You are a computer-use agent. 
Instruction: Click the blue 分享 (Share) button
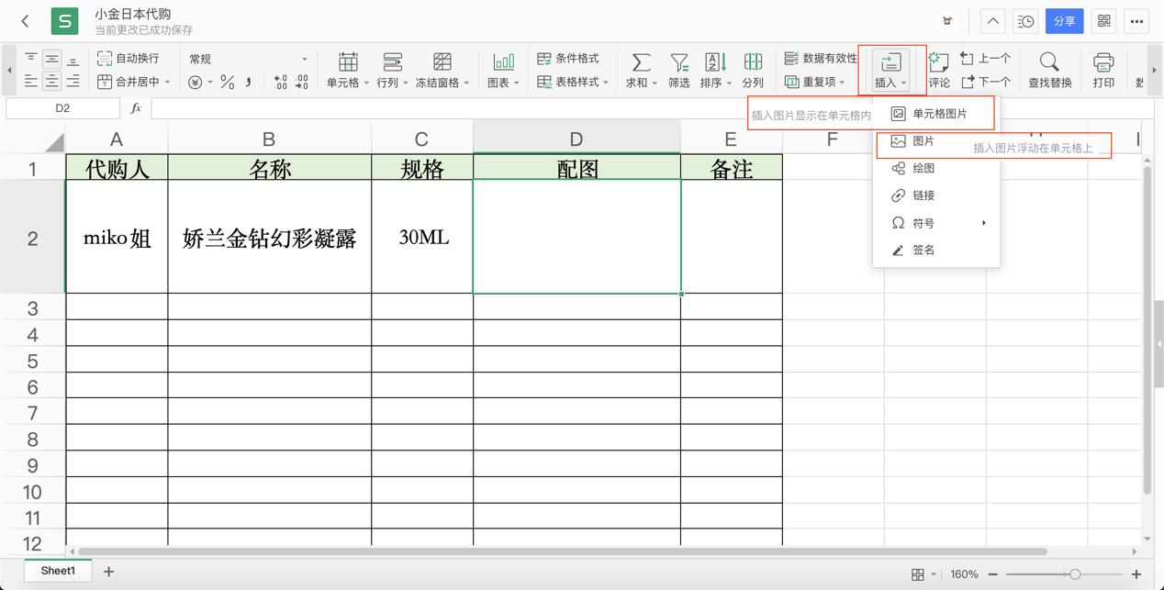(1064, 20)
